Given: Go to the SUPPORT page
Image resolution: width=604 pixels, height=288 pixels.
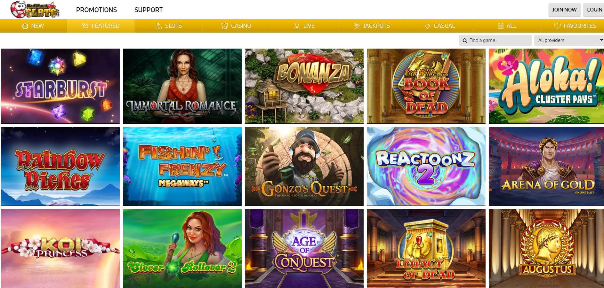Looking at the screenshot, I should 149,10.
